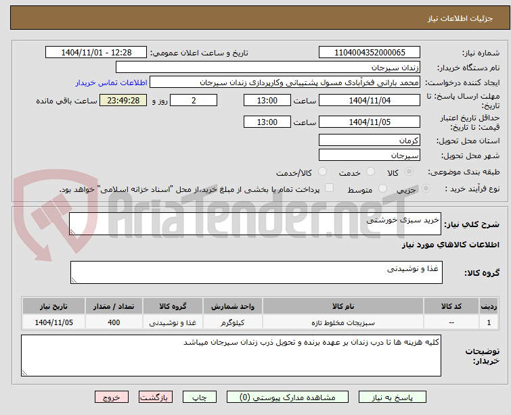Screen dimensions: 511x415
Task: Click the بازگشت back button
Action: click(x=155, y=397)
